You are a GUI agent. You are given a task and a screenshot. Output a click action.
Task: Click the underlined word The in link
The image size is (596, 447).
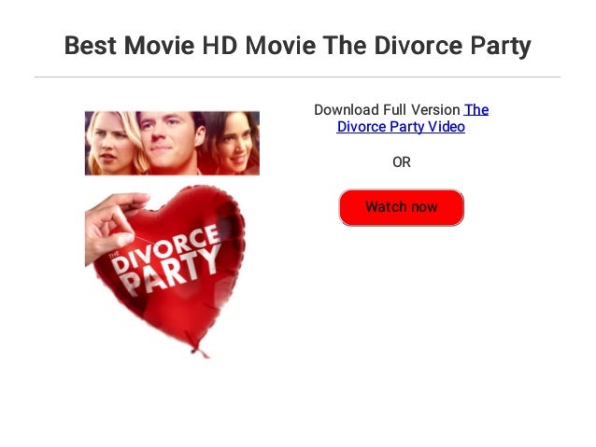pos(476,110)
